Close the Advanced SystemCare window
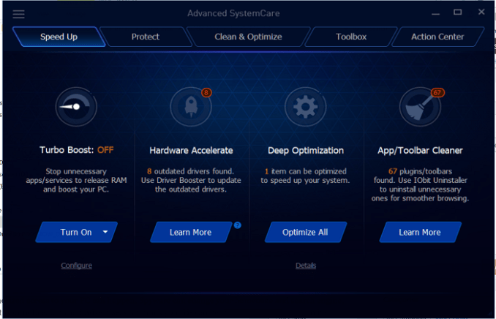Screen dimensions: 496x319 pyautogui.click(x=481, y=12)
